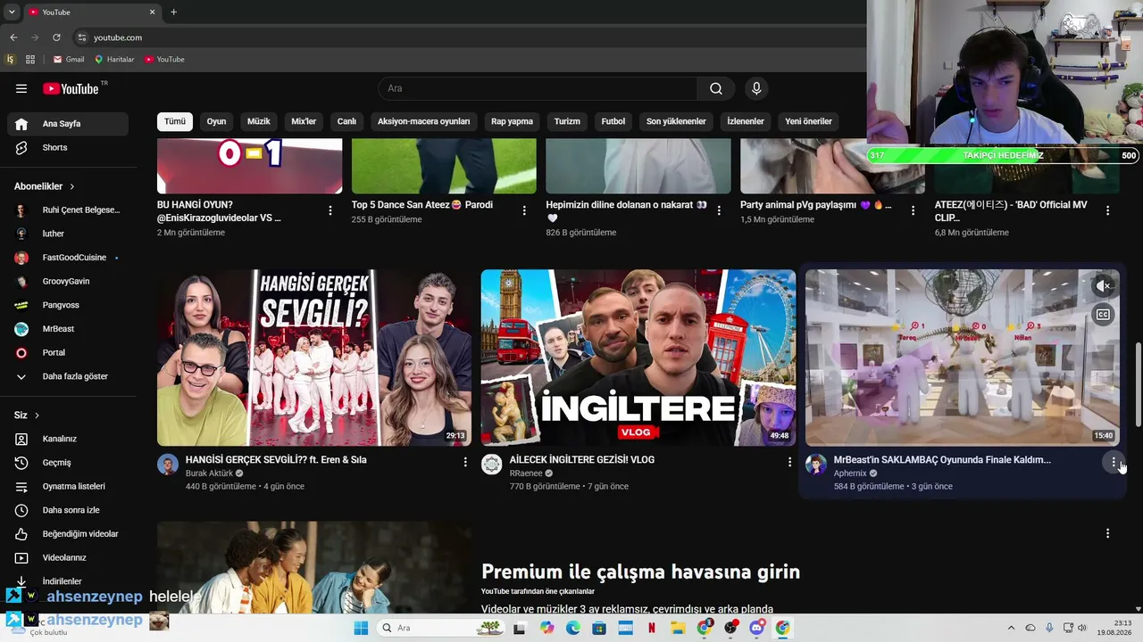The width and height of the screenshot is (1143, 642).
Task: Select the Müzik filter chip
Action: click(259, 121)
